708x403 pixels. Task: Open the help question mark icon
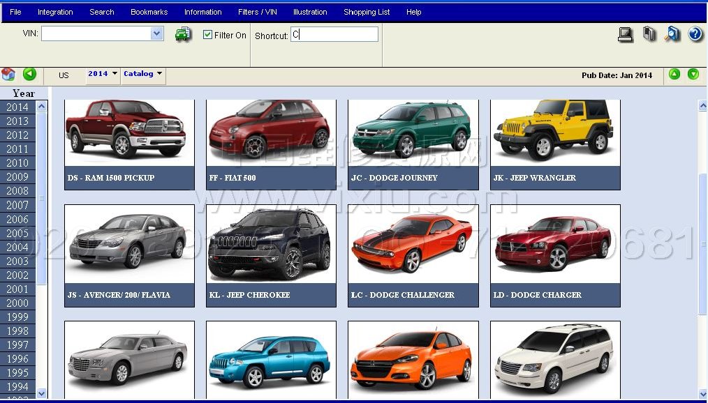(695, 34)
